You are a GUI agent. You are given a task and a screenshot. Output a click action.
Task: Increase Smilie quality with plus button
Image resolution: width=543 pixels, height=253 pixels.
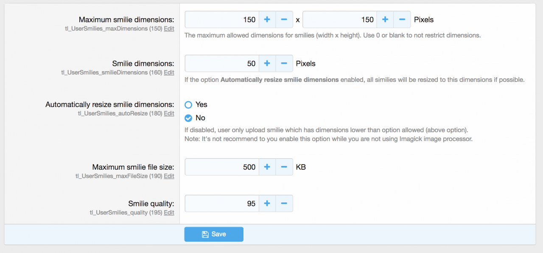click(267, 204)
